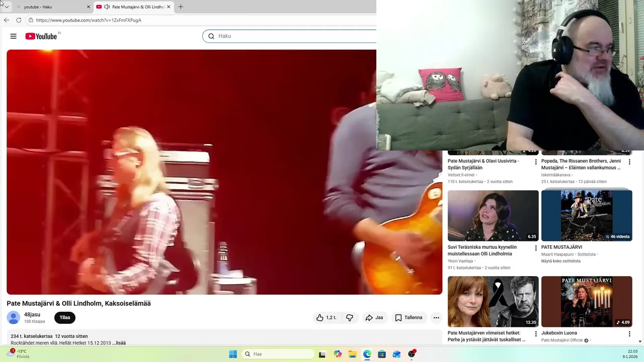Go to the YouTube home logo
Image resolution: width=644 pixels, height=362 pixels.
click(41, 36)
